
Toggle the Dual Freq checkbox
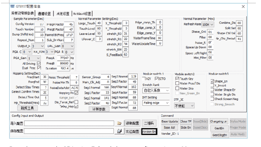tap(39, 68)
